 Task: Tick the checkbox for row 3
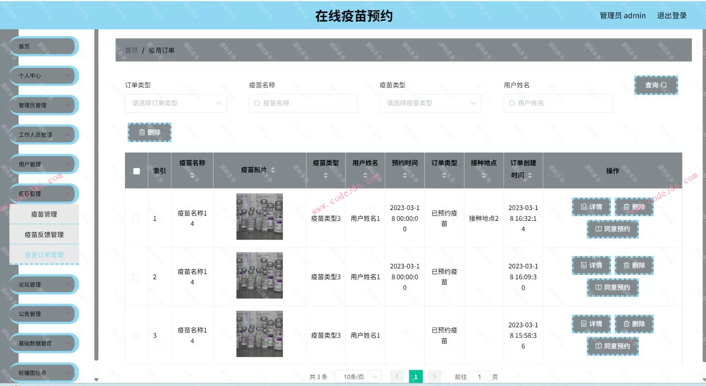tap(136, 335)
